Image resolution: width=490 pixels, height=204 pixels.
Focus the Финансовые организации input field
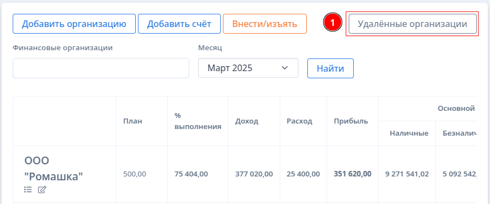(x=101, y=68)
